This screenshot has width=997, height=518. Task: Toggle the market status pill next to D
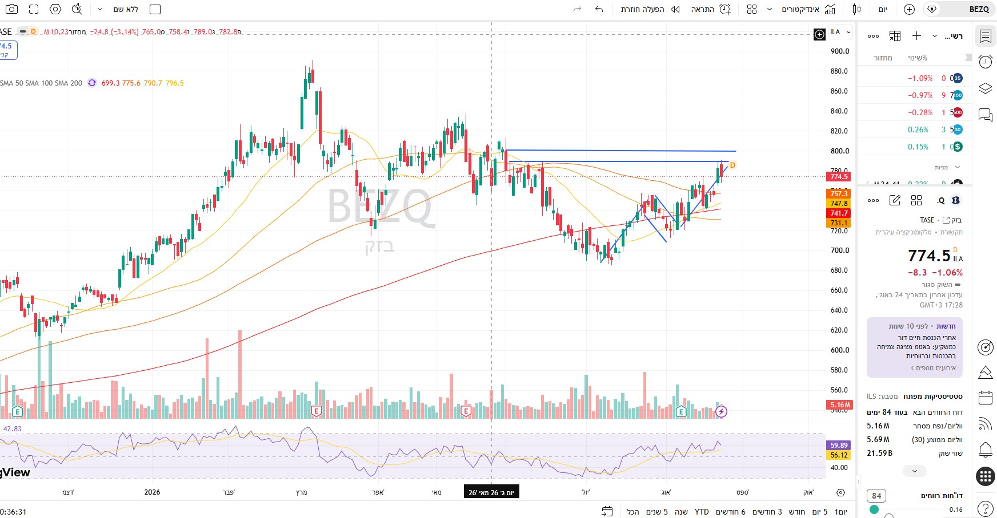(x=23, y=31)
